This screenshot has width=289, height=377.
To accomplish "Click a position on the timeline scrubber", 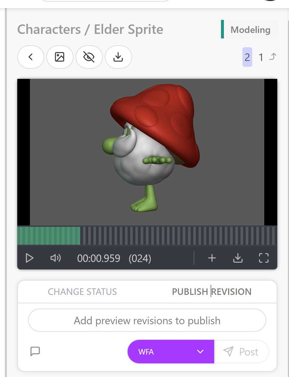I will point(146,236).
